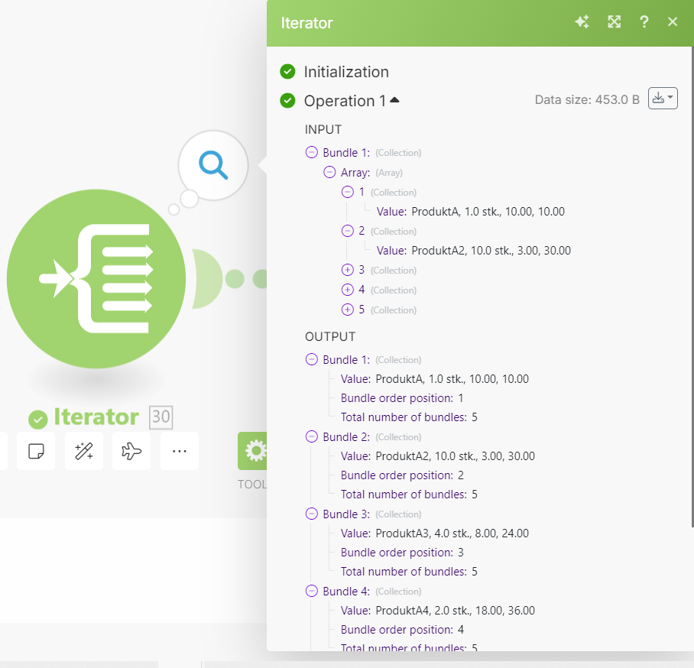
Task: Click the magnifier bubble above Iterator module
Action: pyautogui.click(x=213, y=165)
